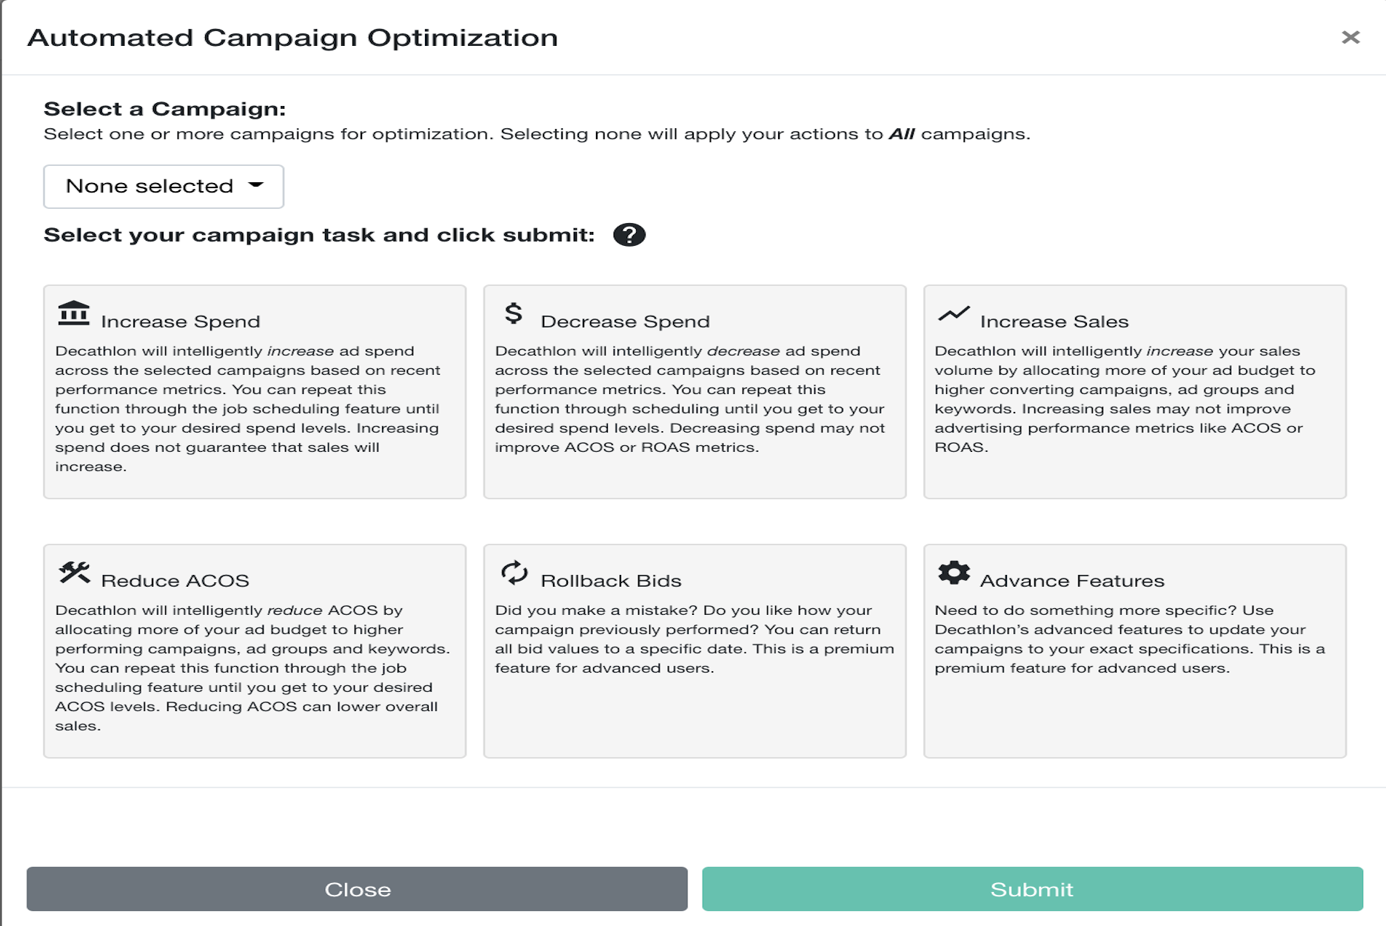Screen dimensions: 1386x926
Task: Click the circular arrows Rollback Bids icon
Action: coord(514,573)
